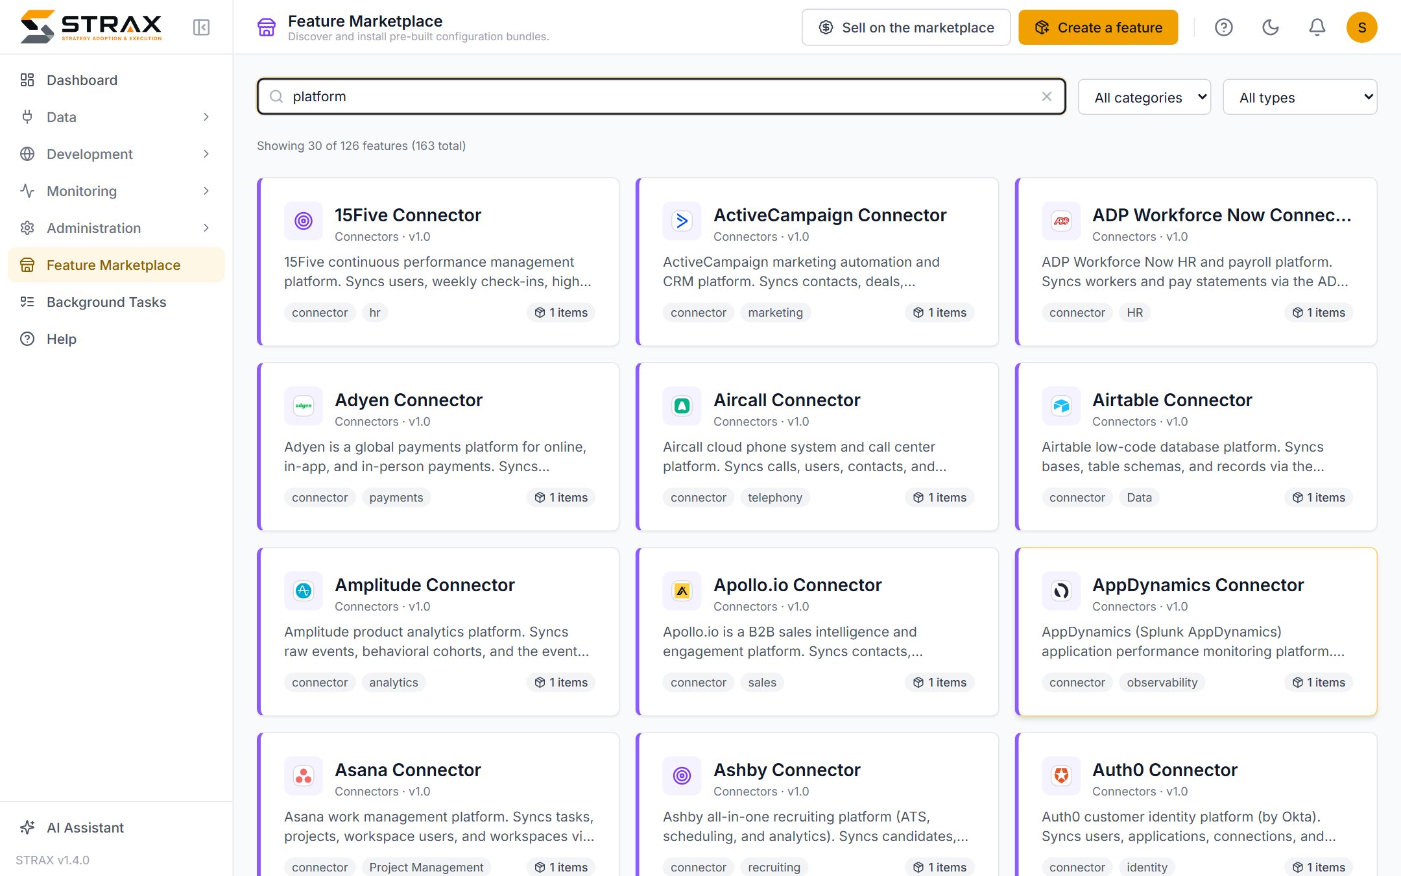Screen dimensions: 1401x876
Task: Click the ADP Workforce Now logo icon
Action: [1061, 221]
